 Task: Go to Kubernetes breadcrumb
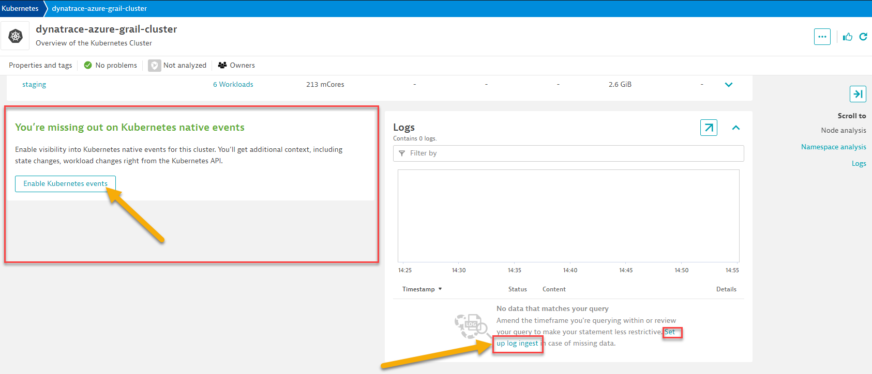pyautogui.click(x=20, y=8)
